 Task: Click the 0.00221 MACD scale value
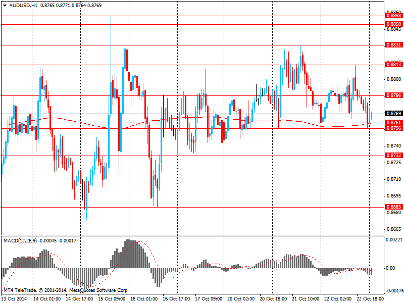click(394, 240)
